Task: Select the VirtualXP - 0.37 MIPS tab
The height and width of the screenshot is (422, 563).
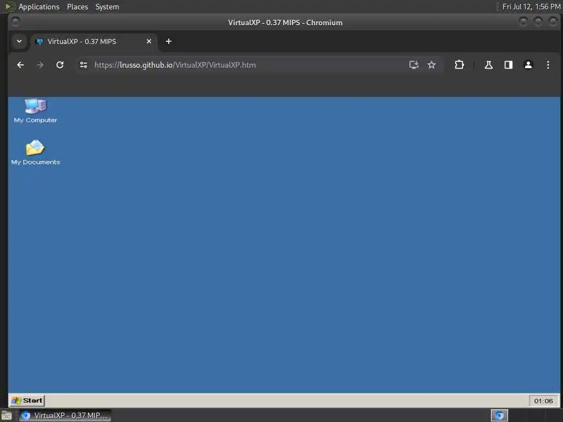Action: tap(94, 42)
